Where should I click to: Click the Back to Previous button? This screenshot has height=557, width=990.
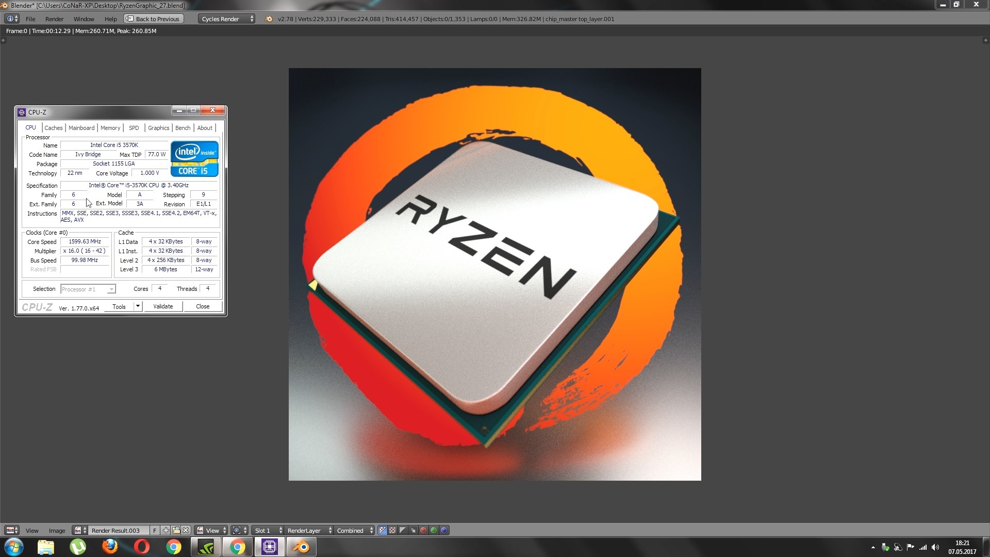153,19
